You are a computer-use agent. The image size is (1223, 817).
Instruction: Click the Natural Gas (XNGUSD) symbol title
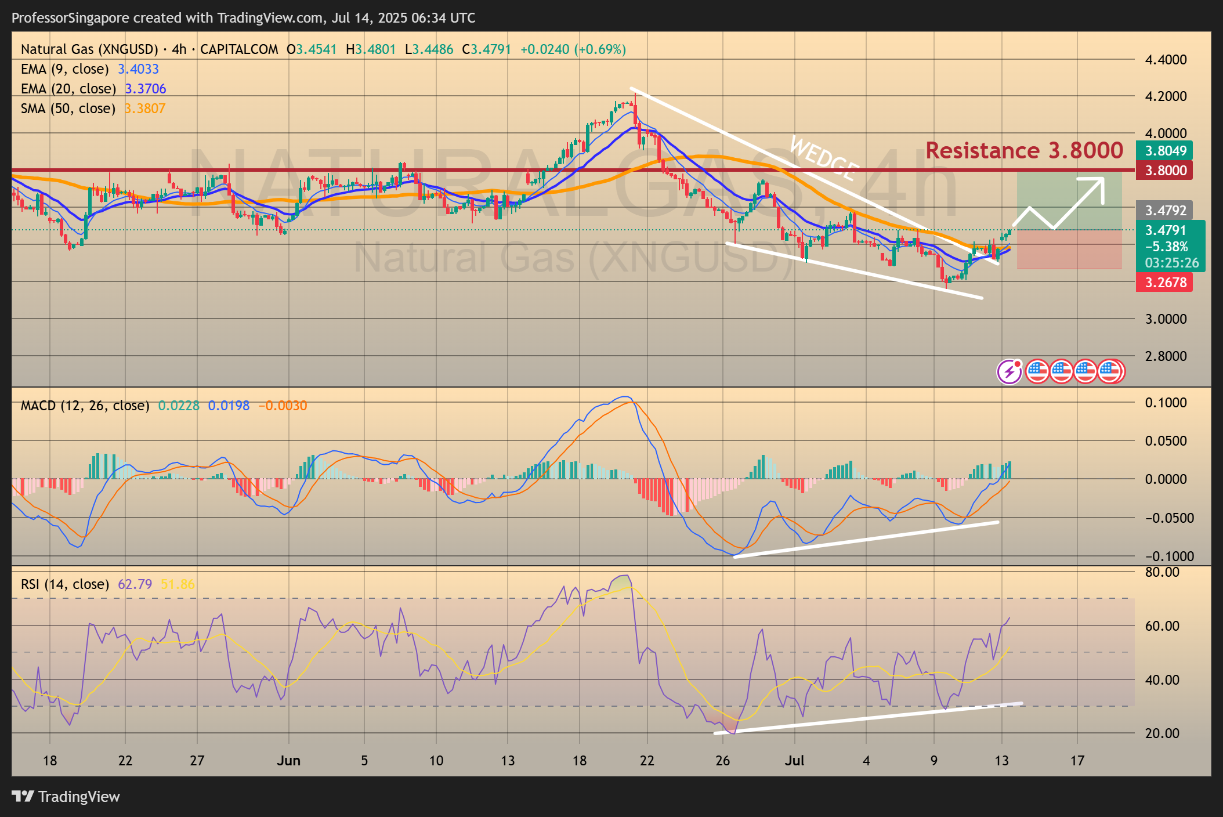(89, 49)
